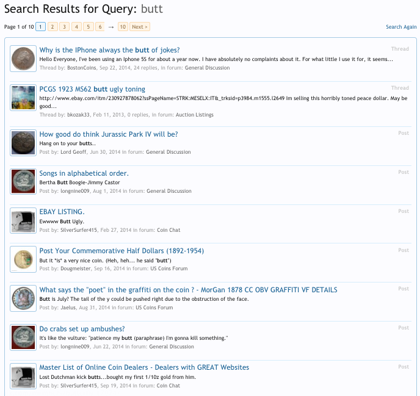Click the Search Again link
Image resolution: width=420 pixels, height=396 pixels.
(401, 27)
